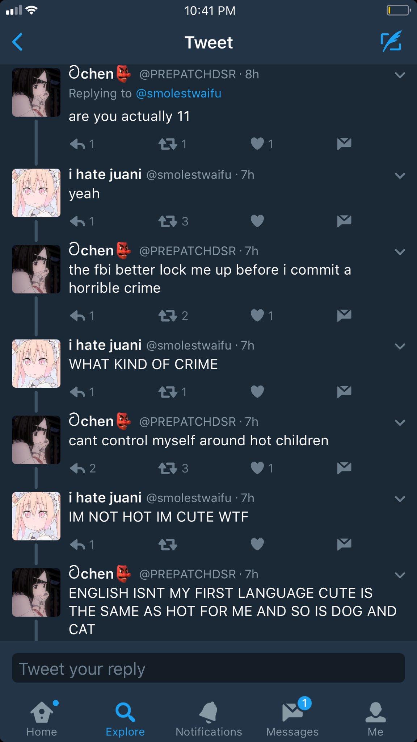Go back using the top-left arrow
The width and height of the screenshot is (417, 742).
coord(17,42)
